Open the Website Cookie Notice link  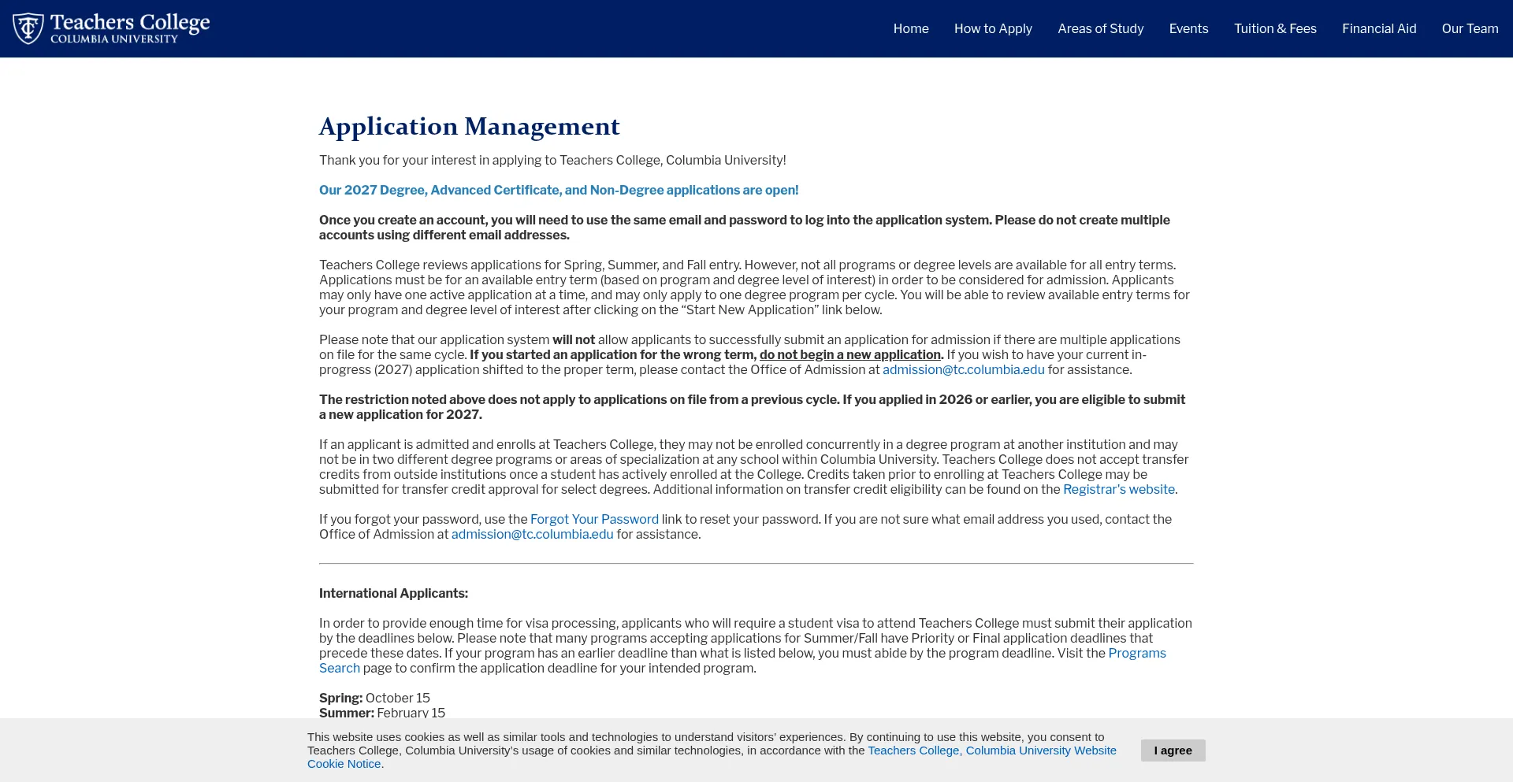(991, 750)
